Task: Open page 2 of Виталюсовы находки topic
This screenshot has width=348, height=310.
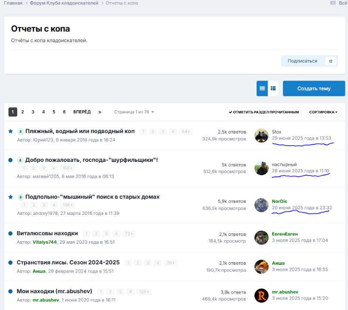Action: pos(96,234)
